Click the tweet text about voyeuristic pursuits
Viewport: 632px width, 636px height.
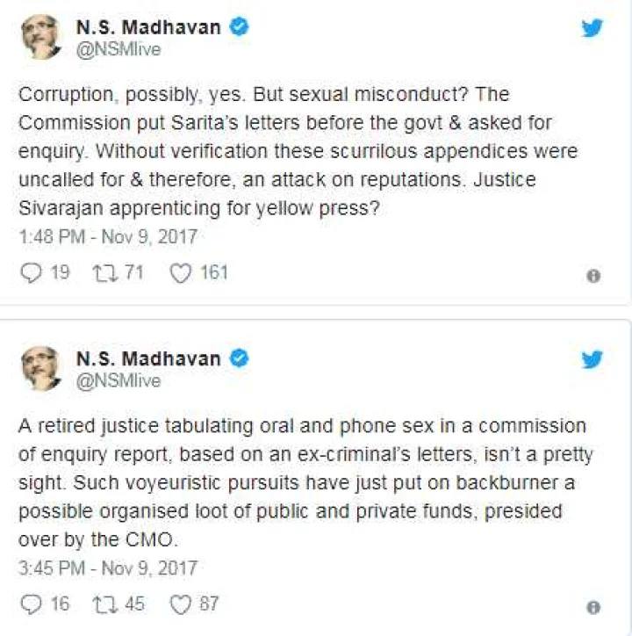pos(305,482)
